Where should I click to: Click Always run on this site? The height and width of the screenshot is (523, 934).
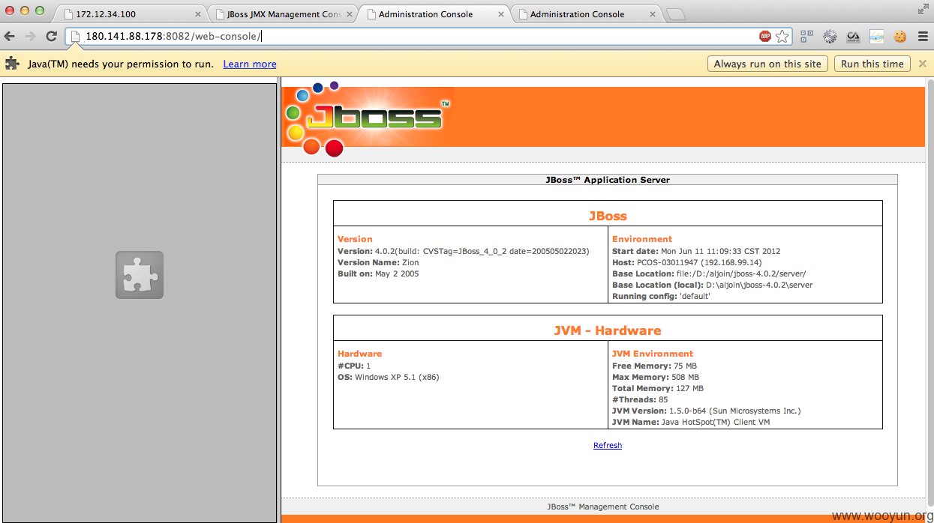click(x=767, y=64)
